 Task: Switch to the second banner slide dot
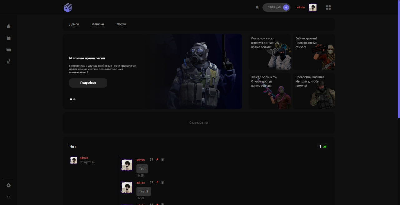click(x=74, y=100)
